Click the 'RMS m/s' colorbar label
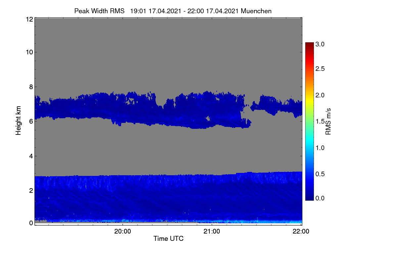The image size is (397, 265). pyautogui.click(x=328, y=121)
